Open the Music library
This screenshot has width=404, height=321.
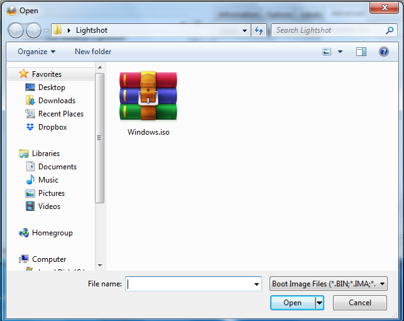[x=48, y=180]
